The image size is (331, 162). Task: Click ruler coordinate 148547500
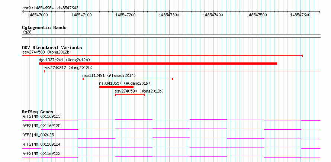coord(257,15)
